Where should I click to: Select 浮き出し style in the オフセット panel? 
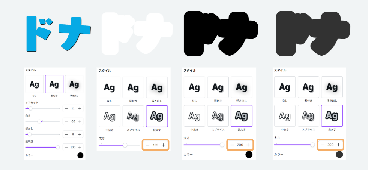point(74,84)
